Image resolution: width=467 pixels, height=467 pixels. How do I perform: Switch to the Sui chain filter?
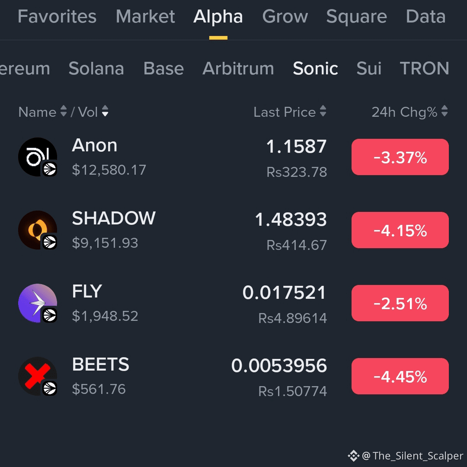[368, 68]
